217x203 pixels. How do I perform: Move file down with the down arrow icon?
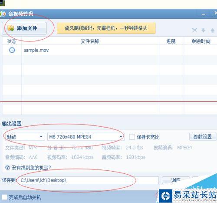click(x=204, y=30)
